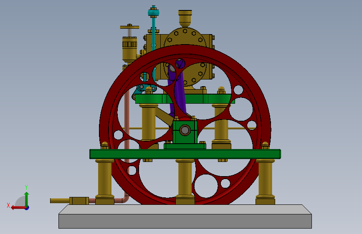
Task: Click the blue Z axis dot of the triad
Action: (x=27, y=208)
